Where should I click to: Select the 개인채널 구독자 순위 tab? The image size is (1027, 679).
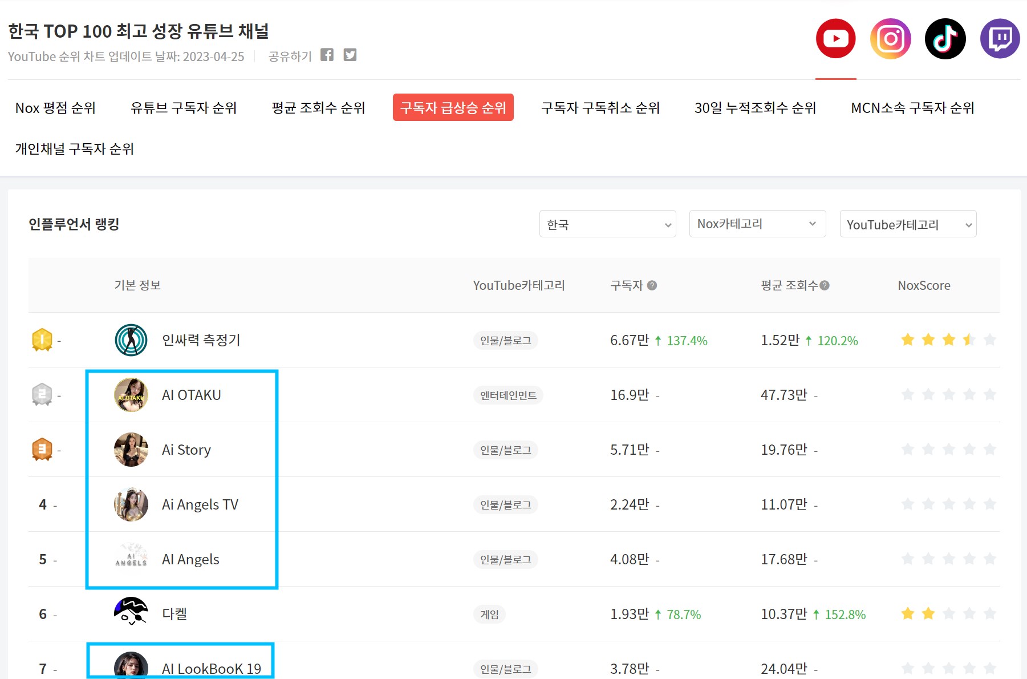75,149
